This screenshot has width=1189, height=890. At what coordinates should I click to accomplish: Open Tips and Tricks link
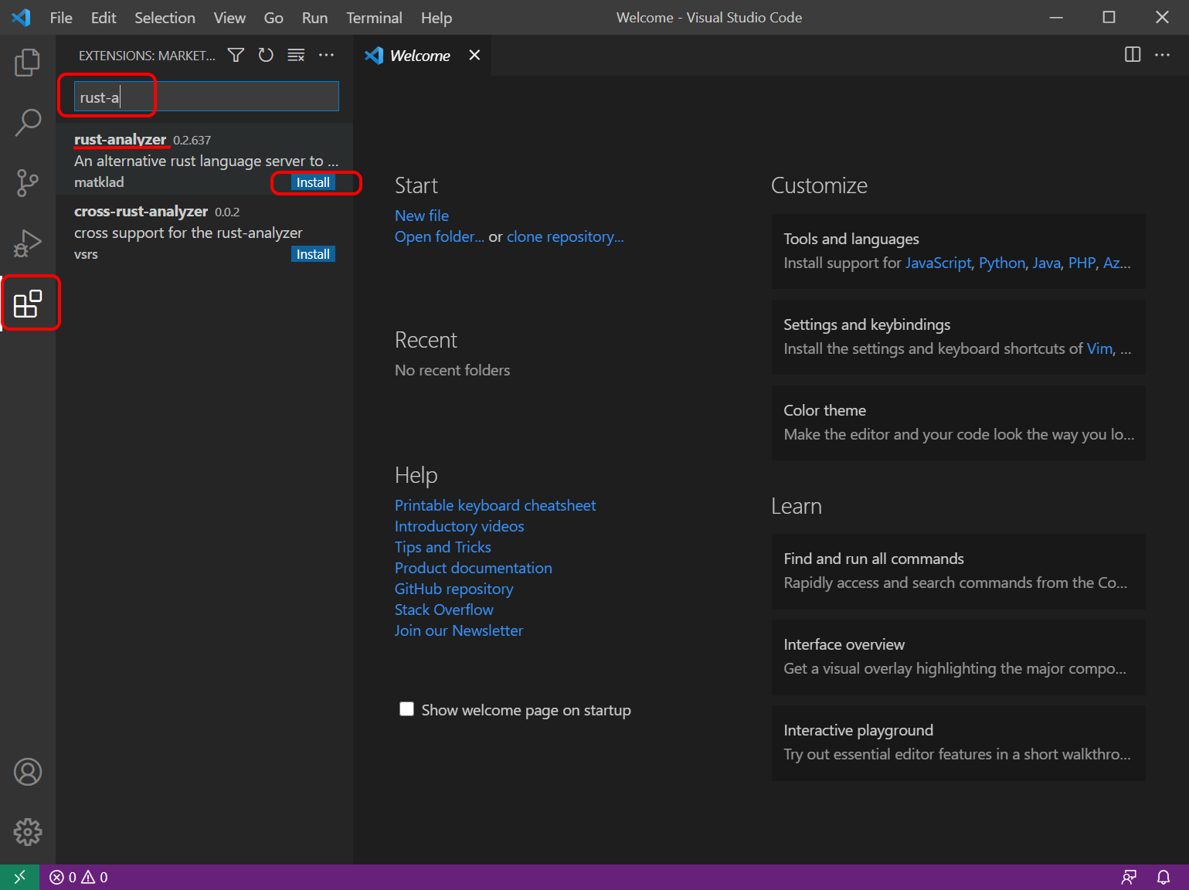443,547
